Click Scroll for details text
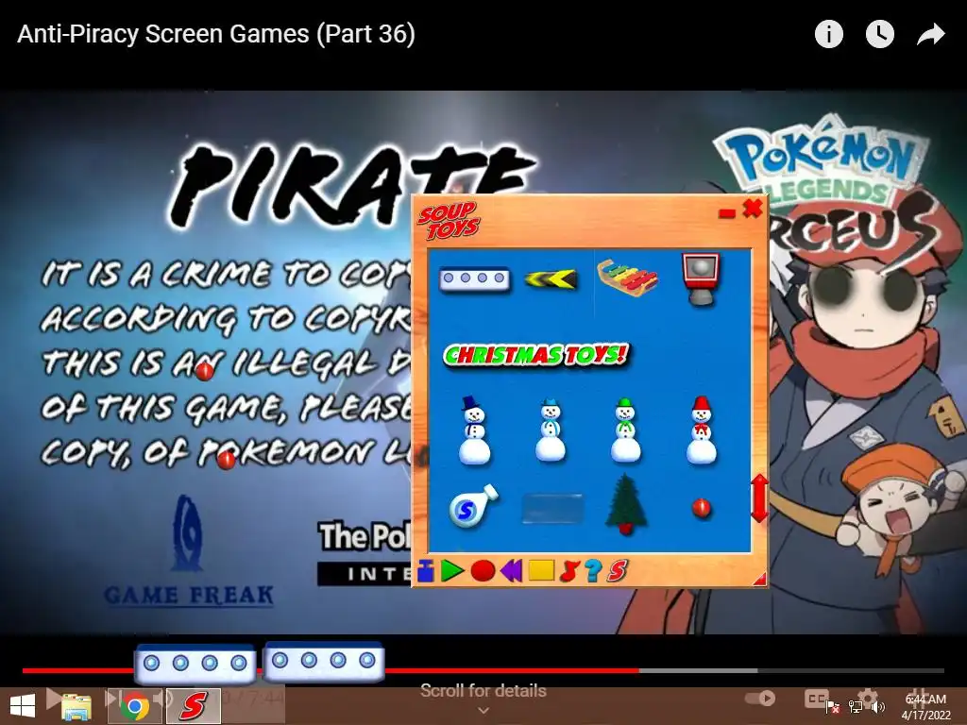The height and width of the screenshot is (725, 967). (x=483, y=690)
